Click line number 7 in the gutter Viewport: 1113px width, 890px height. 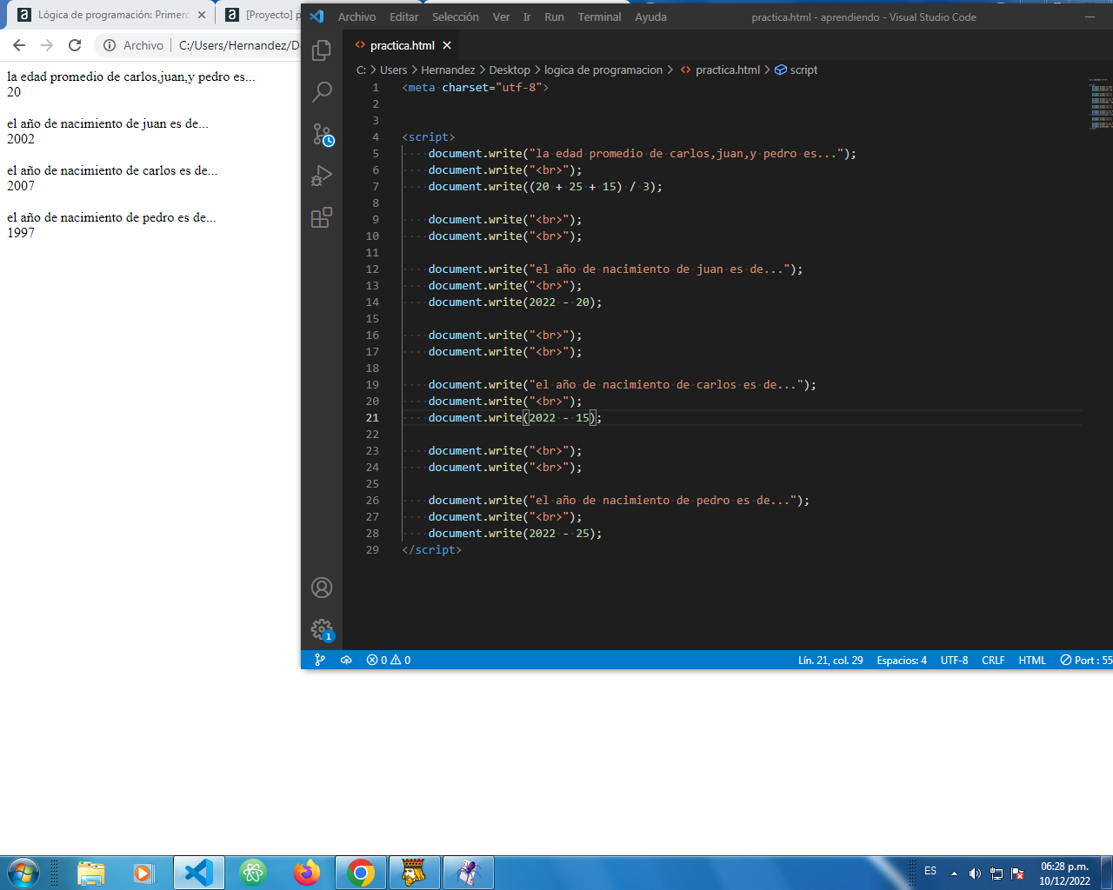376,186
